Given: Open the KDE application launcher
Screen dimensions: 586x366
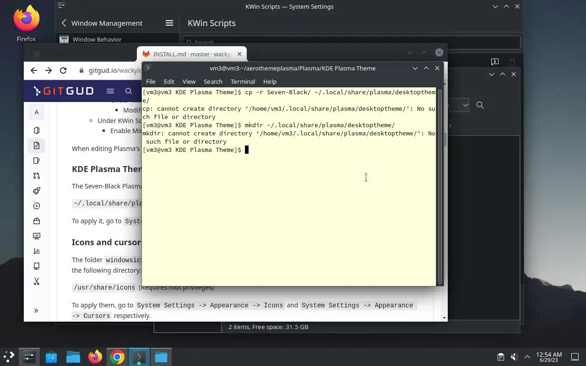Looking at the screenshot, I should [9, 357].
